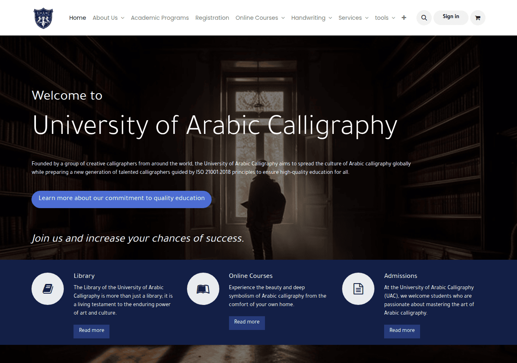517x363 pixels.
Task: Click the 'Founded by a group' paragraph
Action: [221, 168]
